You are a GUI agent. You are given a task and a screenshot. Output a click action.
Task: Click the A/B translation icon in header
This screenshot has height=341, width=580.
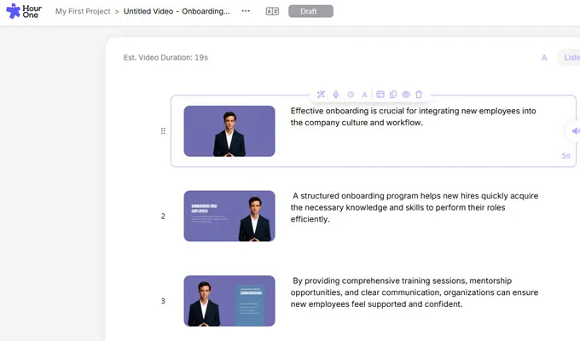point(272,11)
